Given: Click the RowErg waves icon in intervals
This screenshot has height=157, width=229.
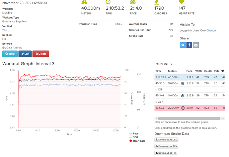Looking at the screenshot, I should (x=183, y=83).
